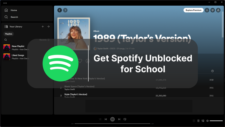Maximize the Spotify window
Viewport: 225px width, 127px height.
point(215,2)
